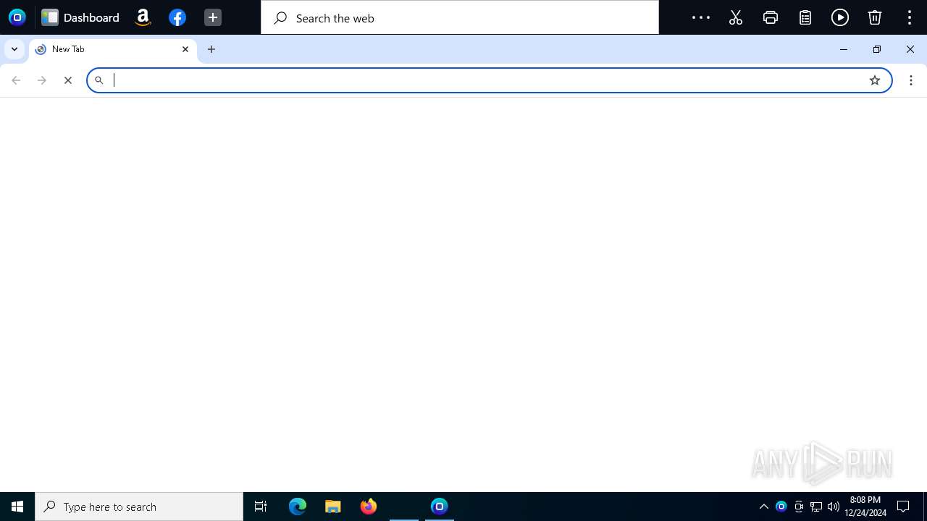Open the Dashboard shortcut
This screenshot has height=521, width=927.
pos(80,17)
